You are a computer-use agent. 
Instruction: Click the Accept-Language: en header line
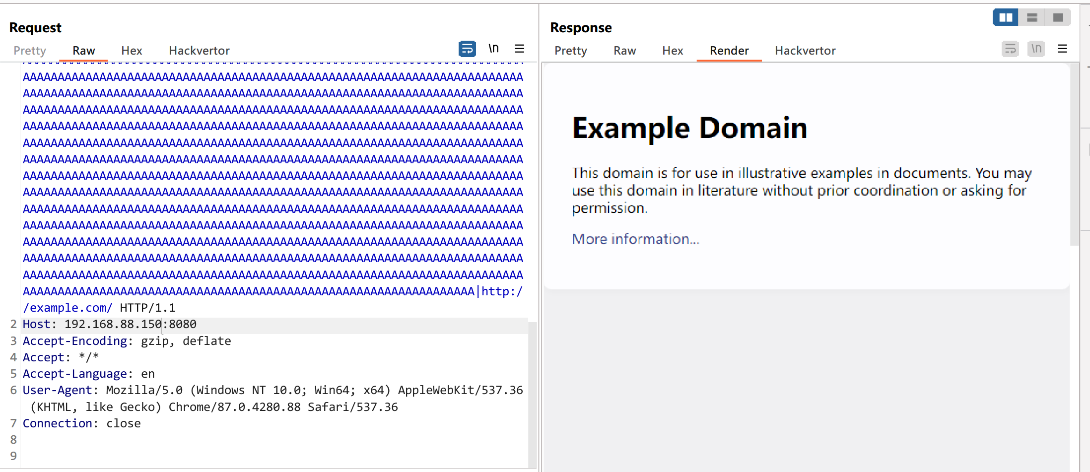click(x=89, y=374)
